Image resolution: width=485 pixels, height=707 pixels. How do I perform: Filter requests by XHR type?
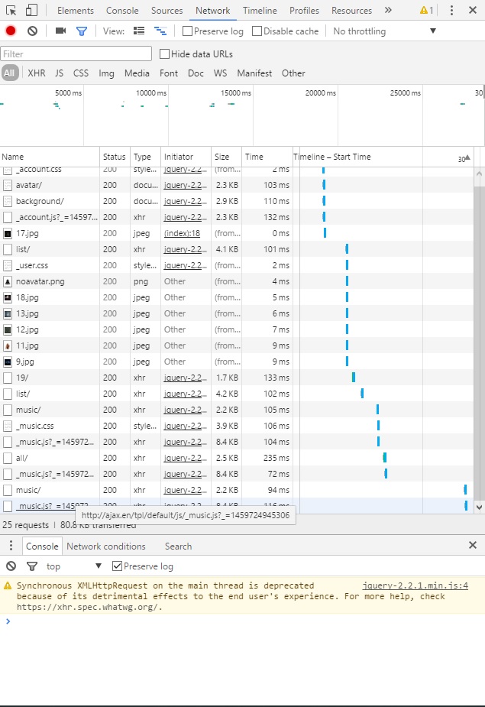pyautogui.click(x=37, y=73)
